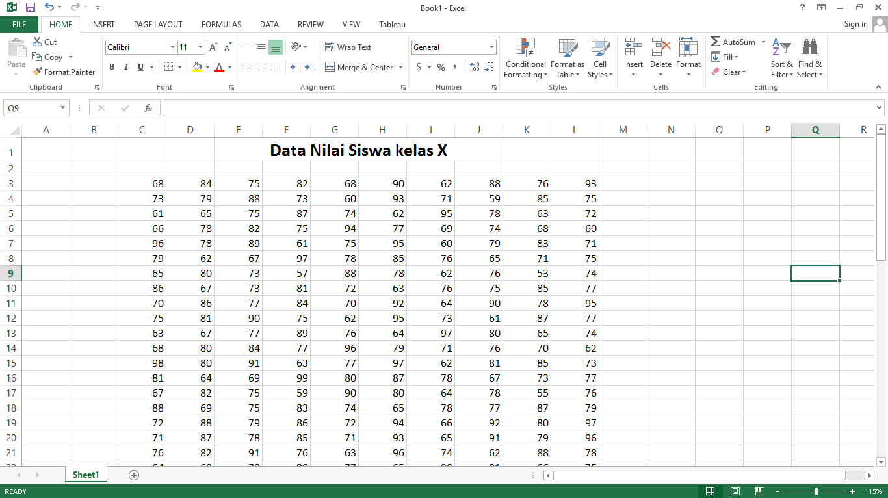Select the Italic formatting icon
888x498 pixels.
pyautogui.click(x=125, y=67)
